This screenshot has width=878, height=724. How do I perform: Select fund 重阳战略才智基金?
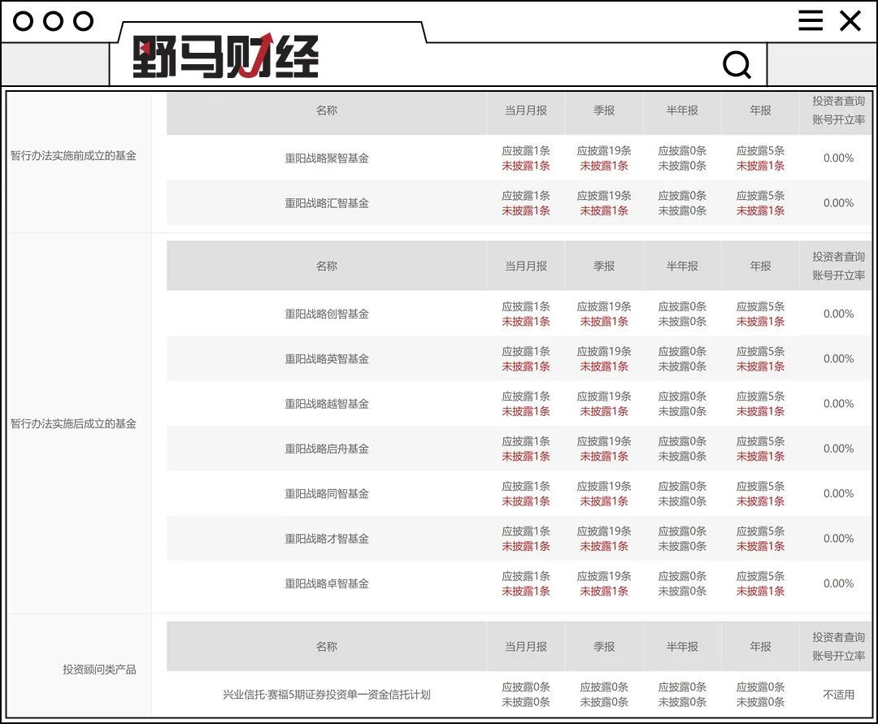tap(327, 539)
